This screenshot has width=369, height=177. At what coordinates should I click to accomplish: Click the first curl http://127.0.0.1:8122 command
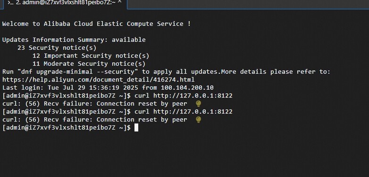184,96
